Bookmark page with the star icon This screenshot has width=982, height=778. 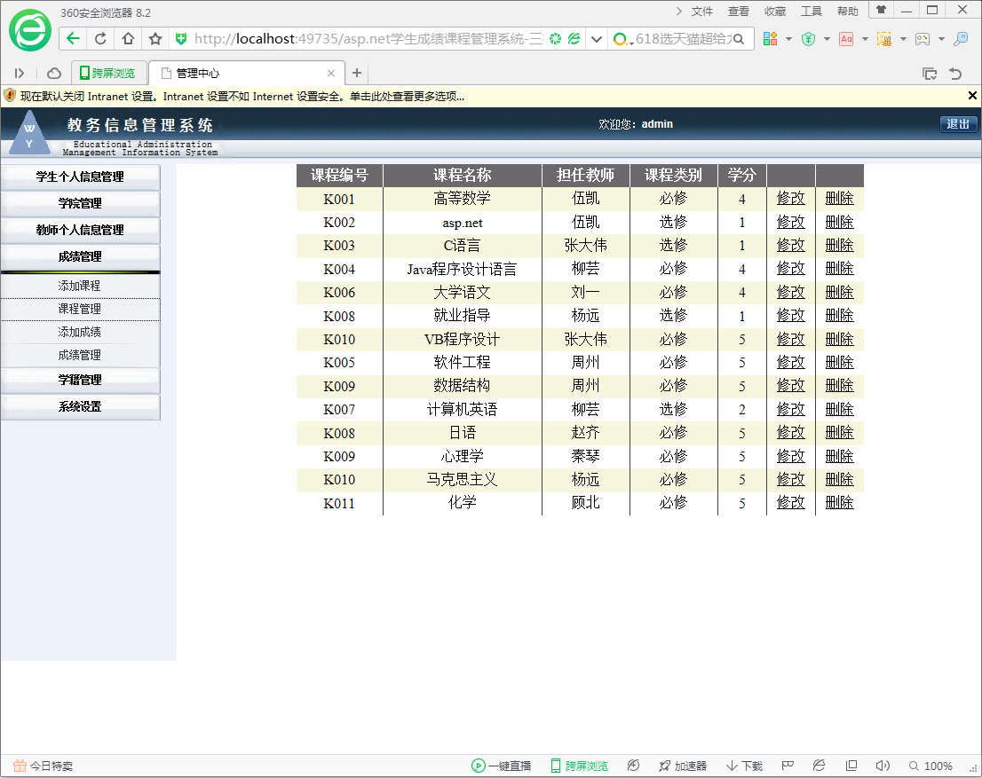[155, 39]
